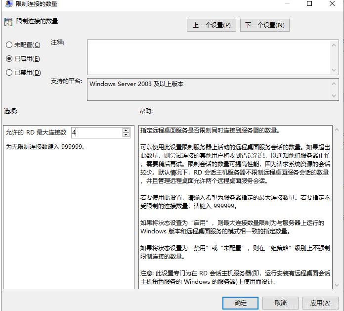Decrease RD 最大连接数 with down spinner

[x=126, y=135]
